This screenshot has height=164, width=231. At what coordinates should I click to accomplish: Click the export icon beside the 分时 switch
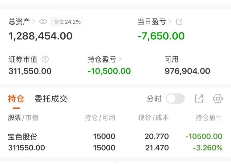(x=199, y=99)
